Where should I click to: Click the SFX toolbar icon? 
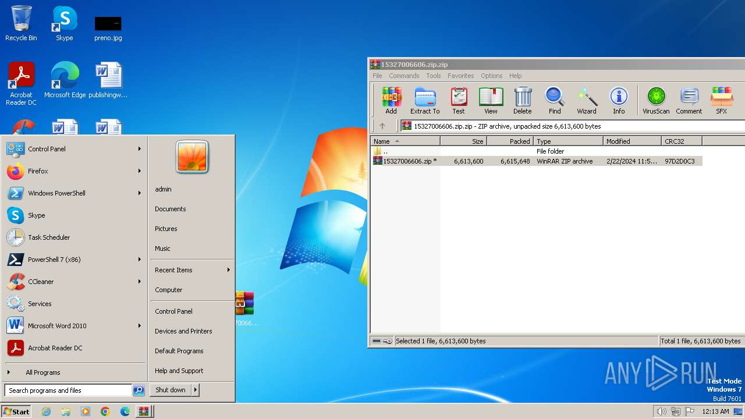click(x=721, y=100)
